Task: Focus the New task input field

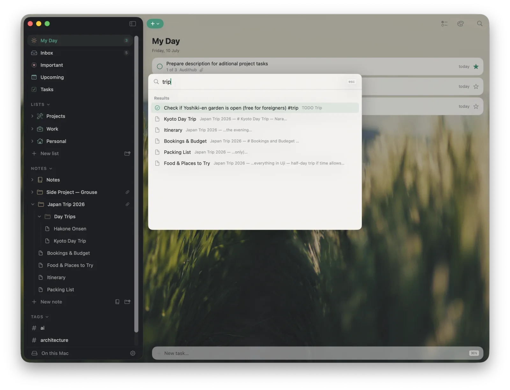Action: click(x=317, y=353)
